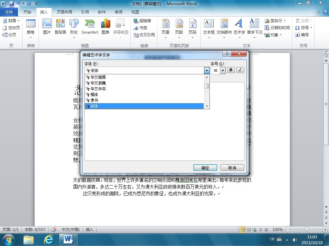
Task: Choose 隶书 font from list
Action: point(144,100)
